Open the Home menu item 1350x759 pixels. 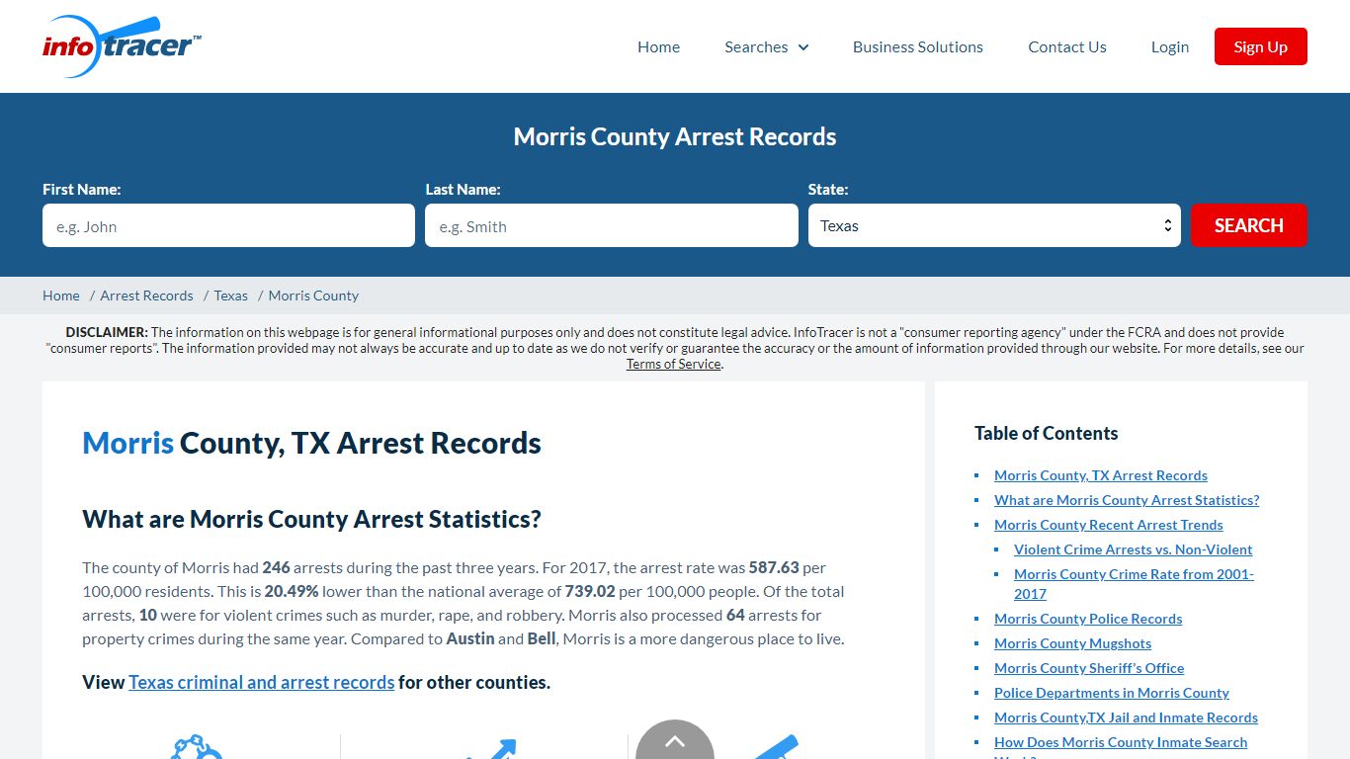[658, 46]
